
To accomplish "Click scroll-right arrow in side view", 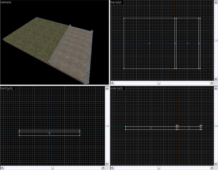I will pyautogui.click(x=212, y=168).
